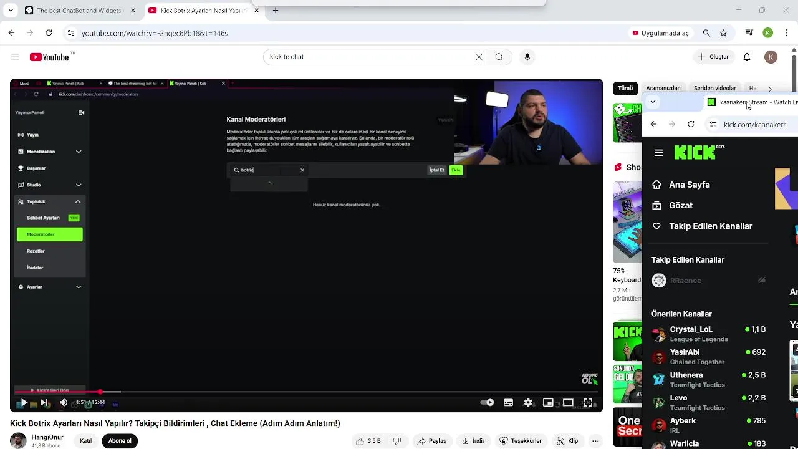This screenshot has height=449, width=798.
Task: Go to YouTube home via the logo
Action: [x=49, y=57]
